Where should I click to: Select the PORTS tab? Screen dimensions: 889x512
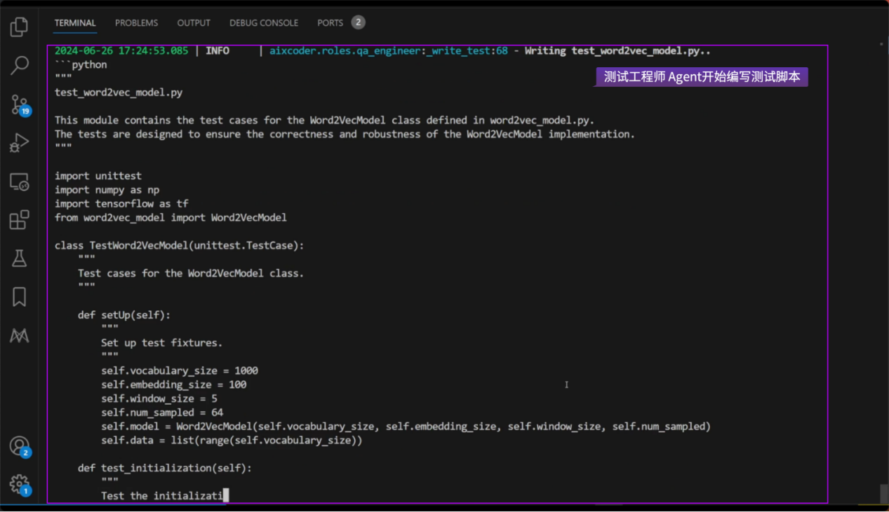click(x=330, y=23)
